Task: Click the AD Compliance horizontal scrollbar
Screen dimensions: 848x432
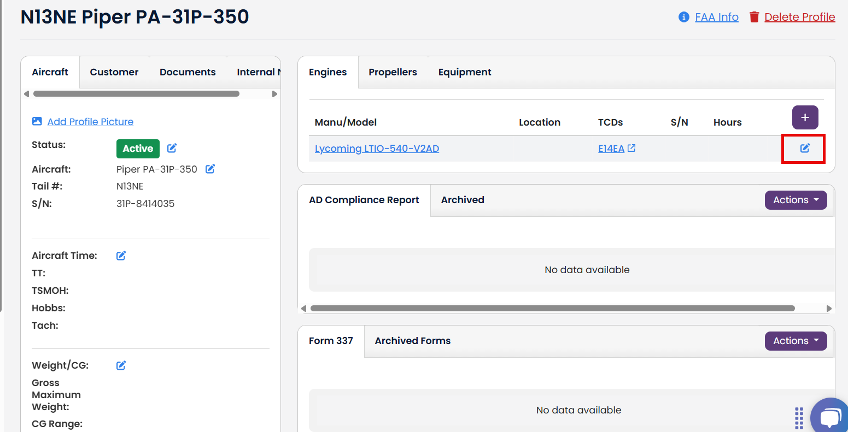Action: (x=552, y=309)
